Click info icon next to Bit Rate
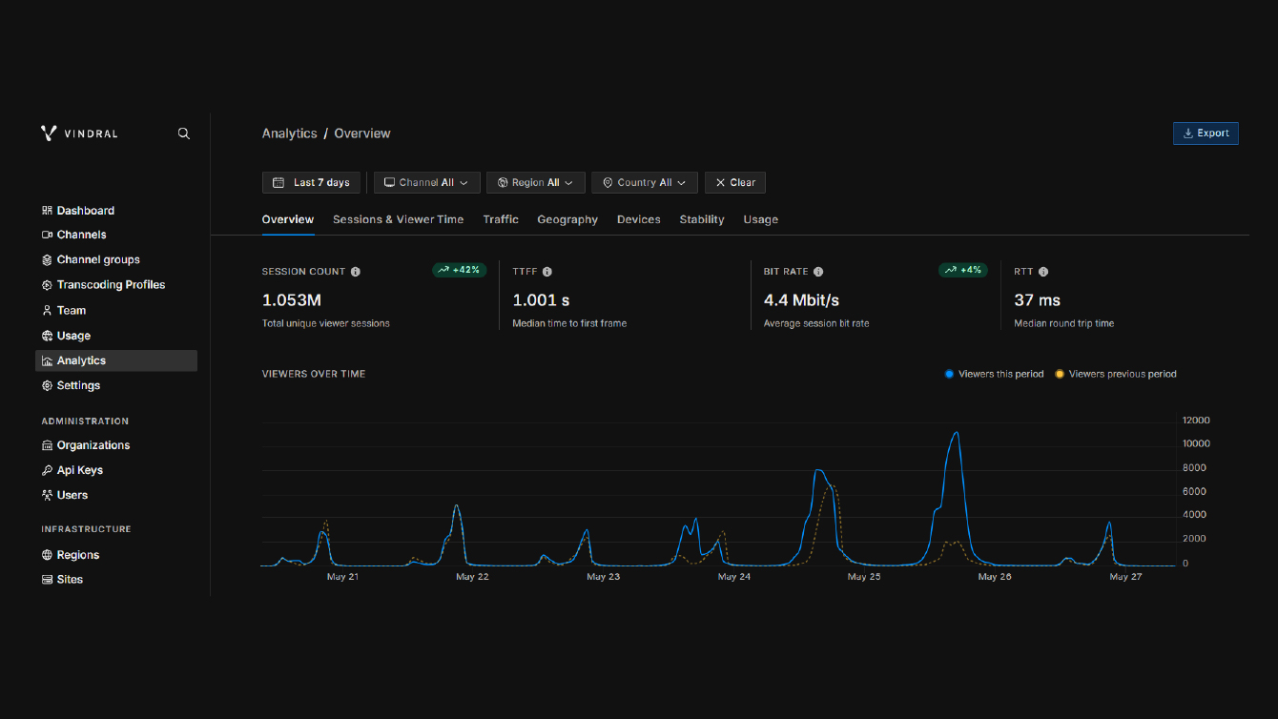 (818, 272)
